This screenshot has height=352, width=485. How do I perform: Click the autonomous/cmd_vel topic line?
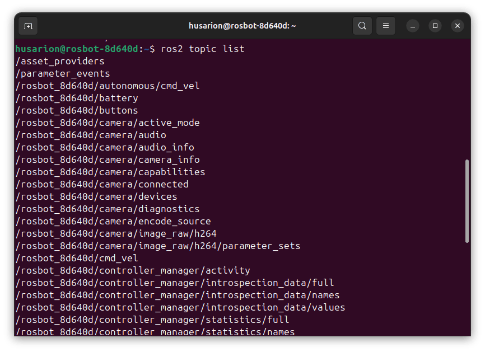[x=108, y=86]
